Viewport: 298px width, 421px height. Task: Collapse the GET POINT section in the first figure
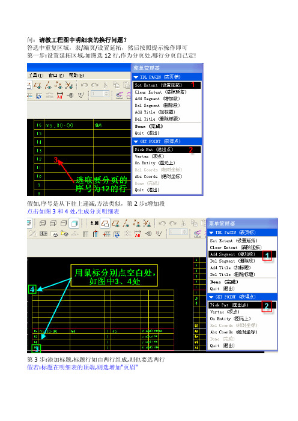click(x=136, y=141)
